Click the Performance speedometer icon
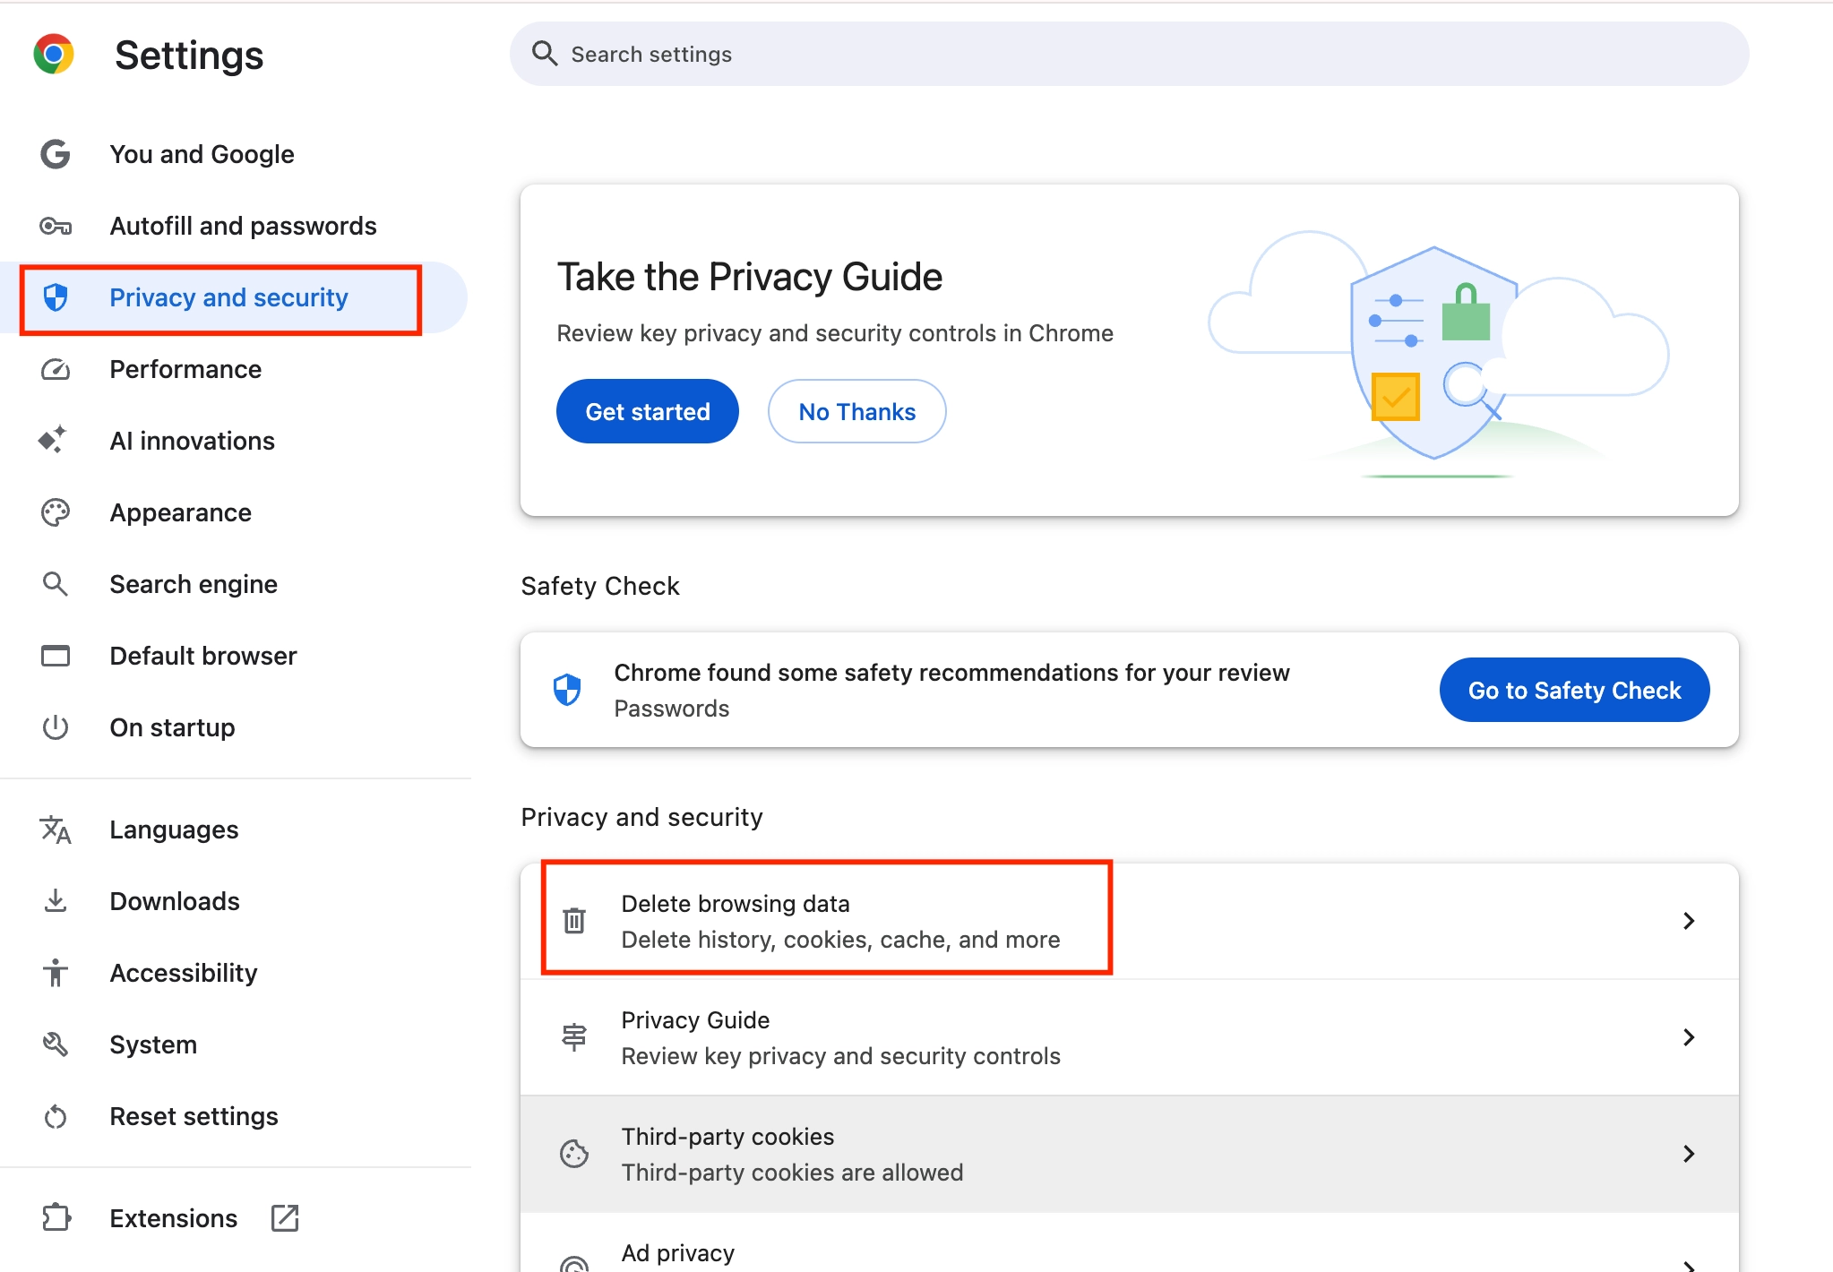The height and width of the screenshot is (1272, 1833). tap(55, 369)
